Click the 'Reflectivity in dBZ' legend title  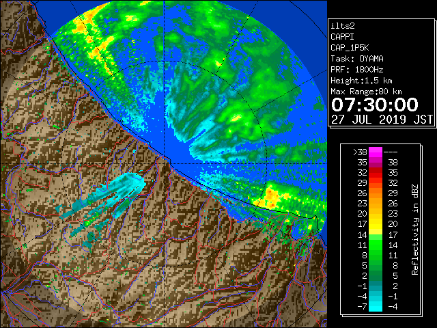point(414,230)
